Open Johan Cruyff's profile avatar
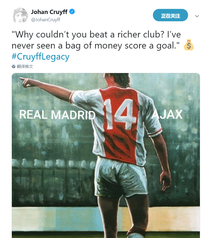Viewport: 212px width, 238px height. 20,15
